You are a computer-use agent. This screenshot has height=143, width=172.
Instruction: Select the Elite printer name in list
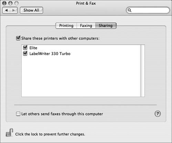[x=33, y=48]
